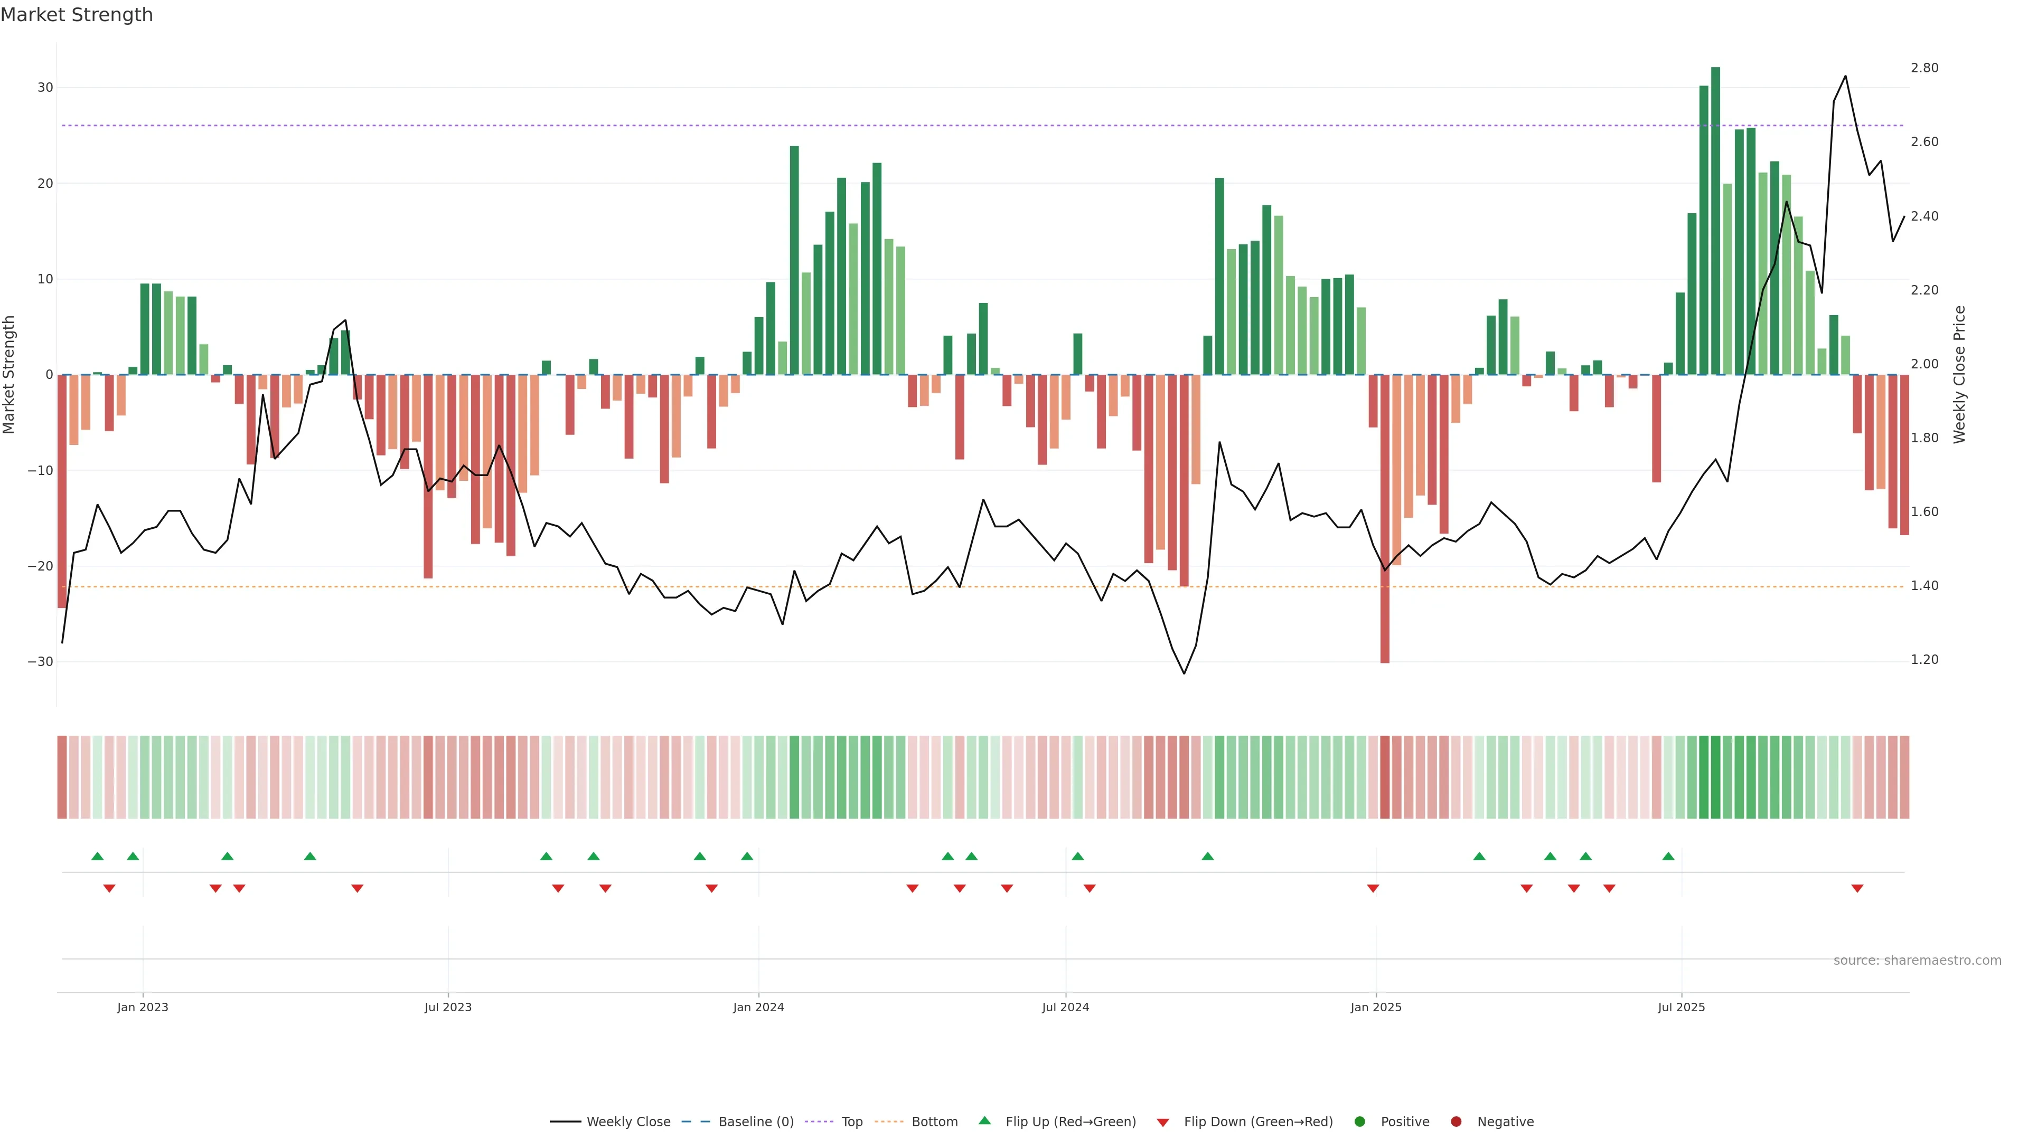This screenshot has height=1140, width=2028.
Task: Click the Weekly Close Price axis title
Action: [1959, 375]
